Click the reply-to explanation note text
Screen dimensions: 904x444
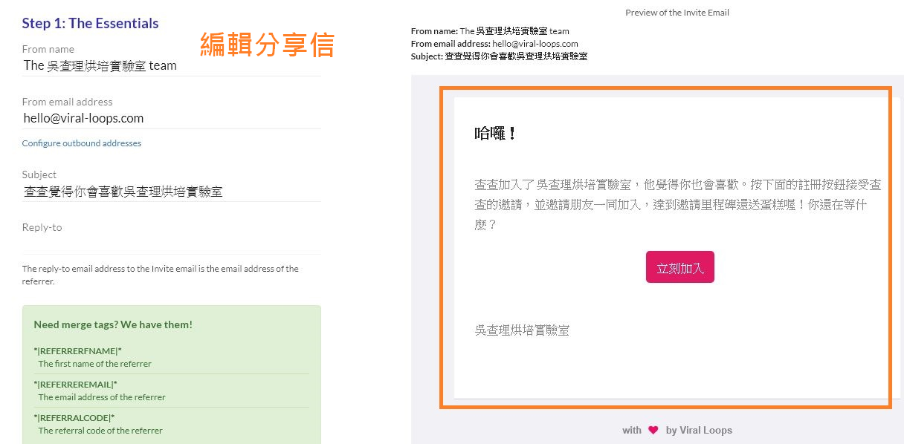[161, 275]
